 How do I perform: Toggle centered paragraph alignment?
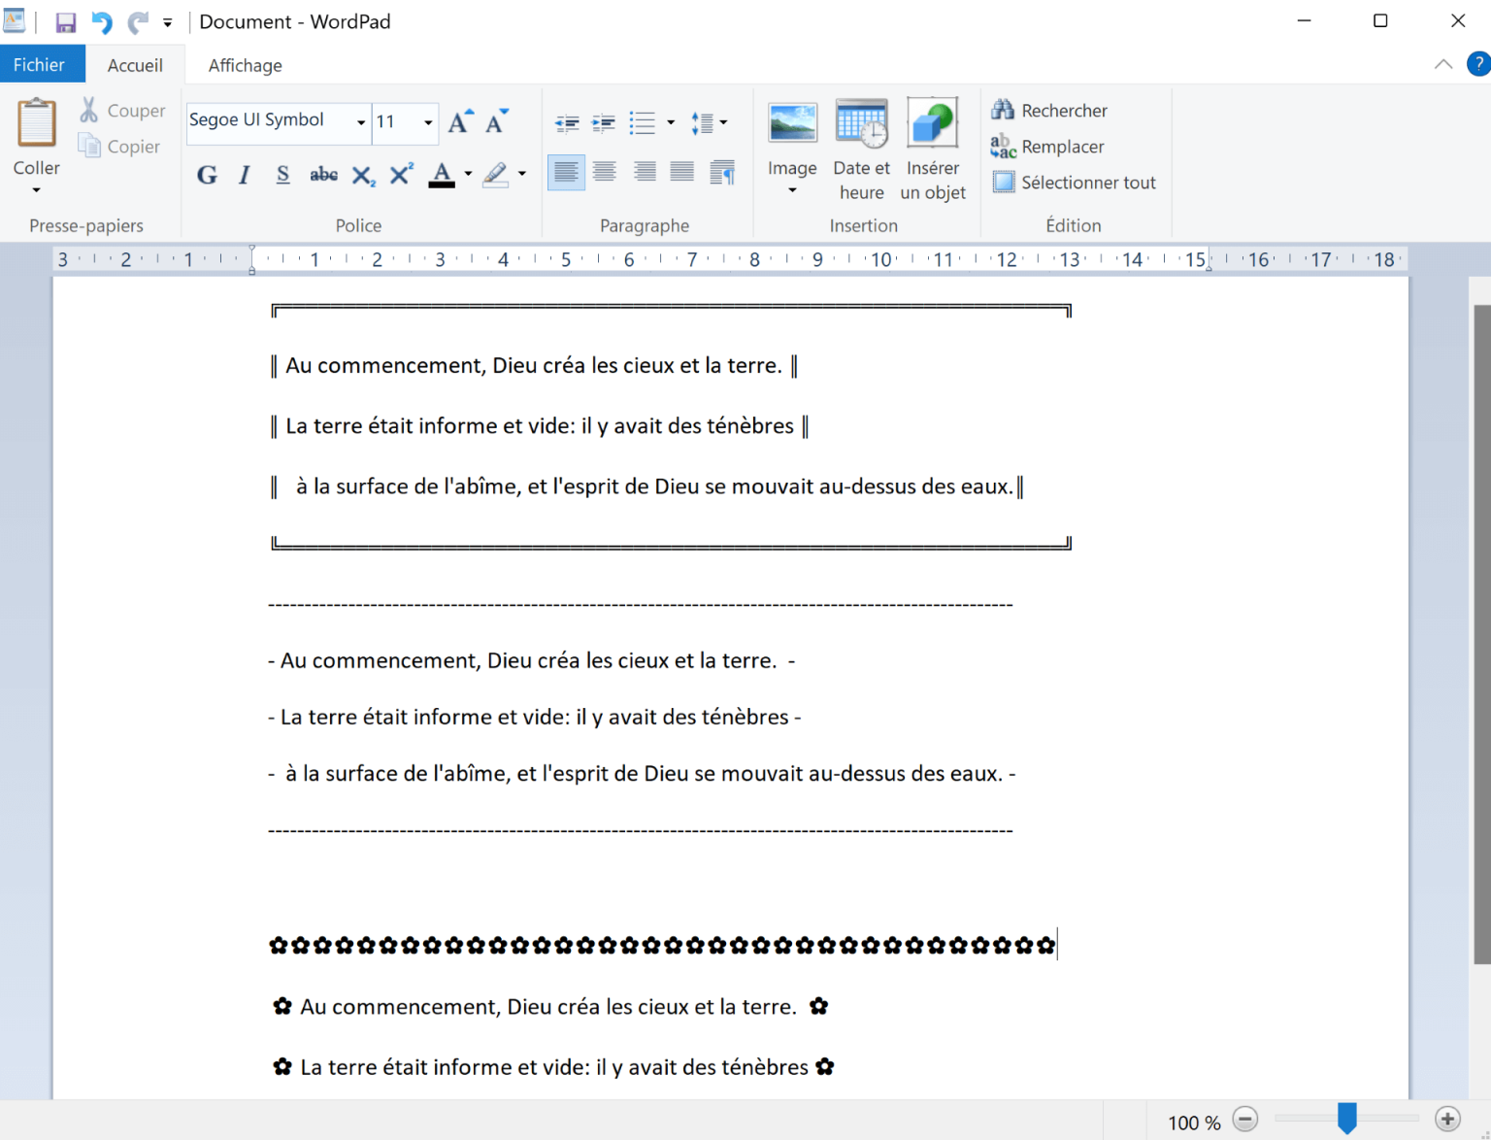click(x=604, y=172)
